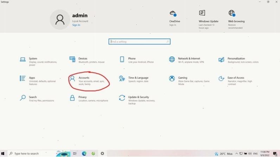Open the OneDrive cloud icon
This screenshot has width=280, height=157.
(x=173, y=13)
